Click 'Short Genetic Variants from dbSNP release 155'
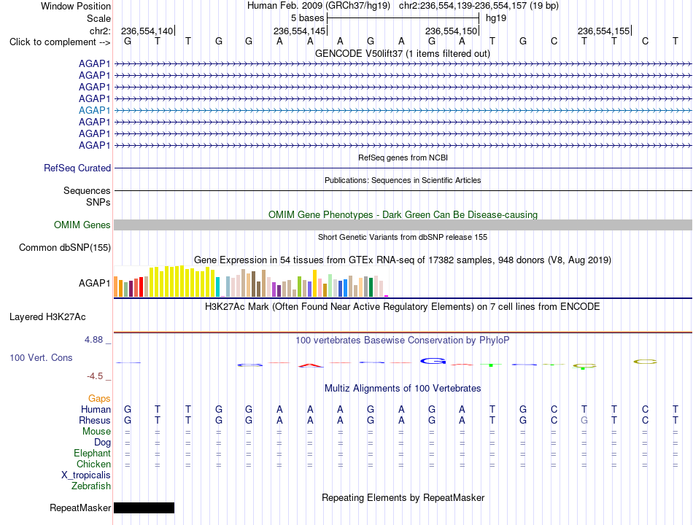Viewport: 693px width, 525px height. coord(403,237)
